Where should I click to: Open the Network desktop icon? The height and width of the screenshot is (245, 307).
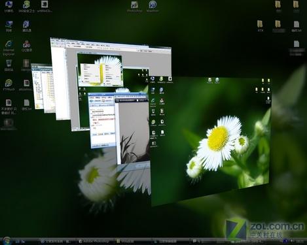pos(9,26)
